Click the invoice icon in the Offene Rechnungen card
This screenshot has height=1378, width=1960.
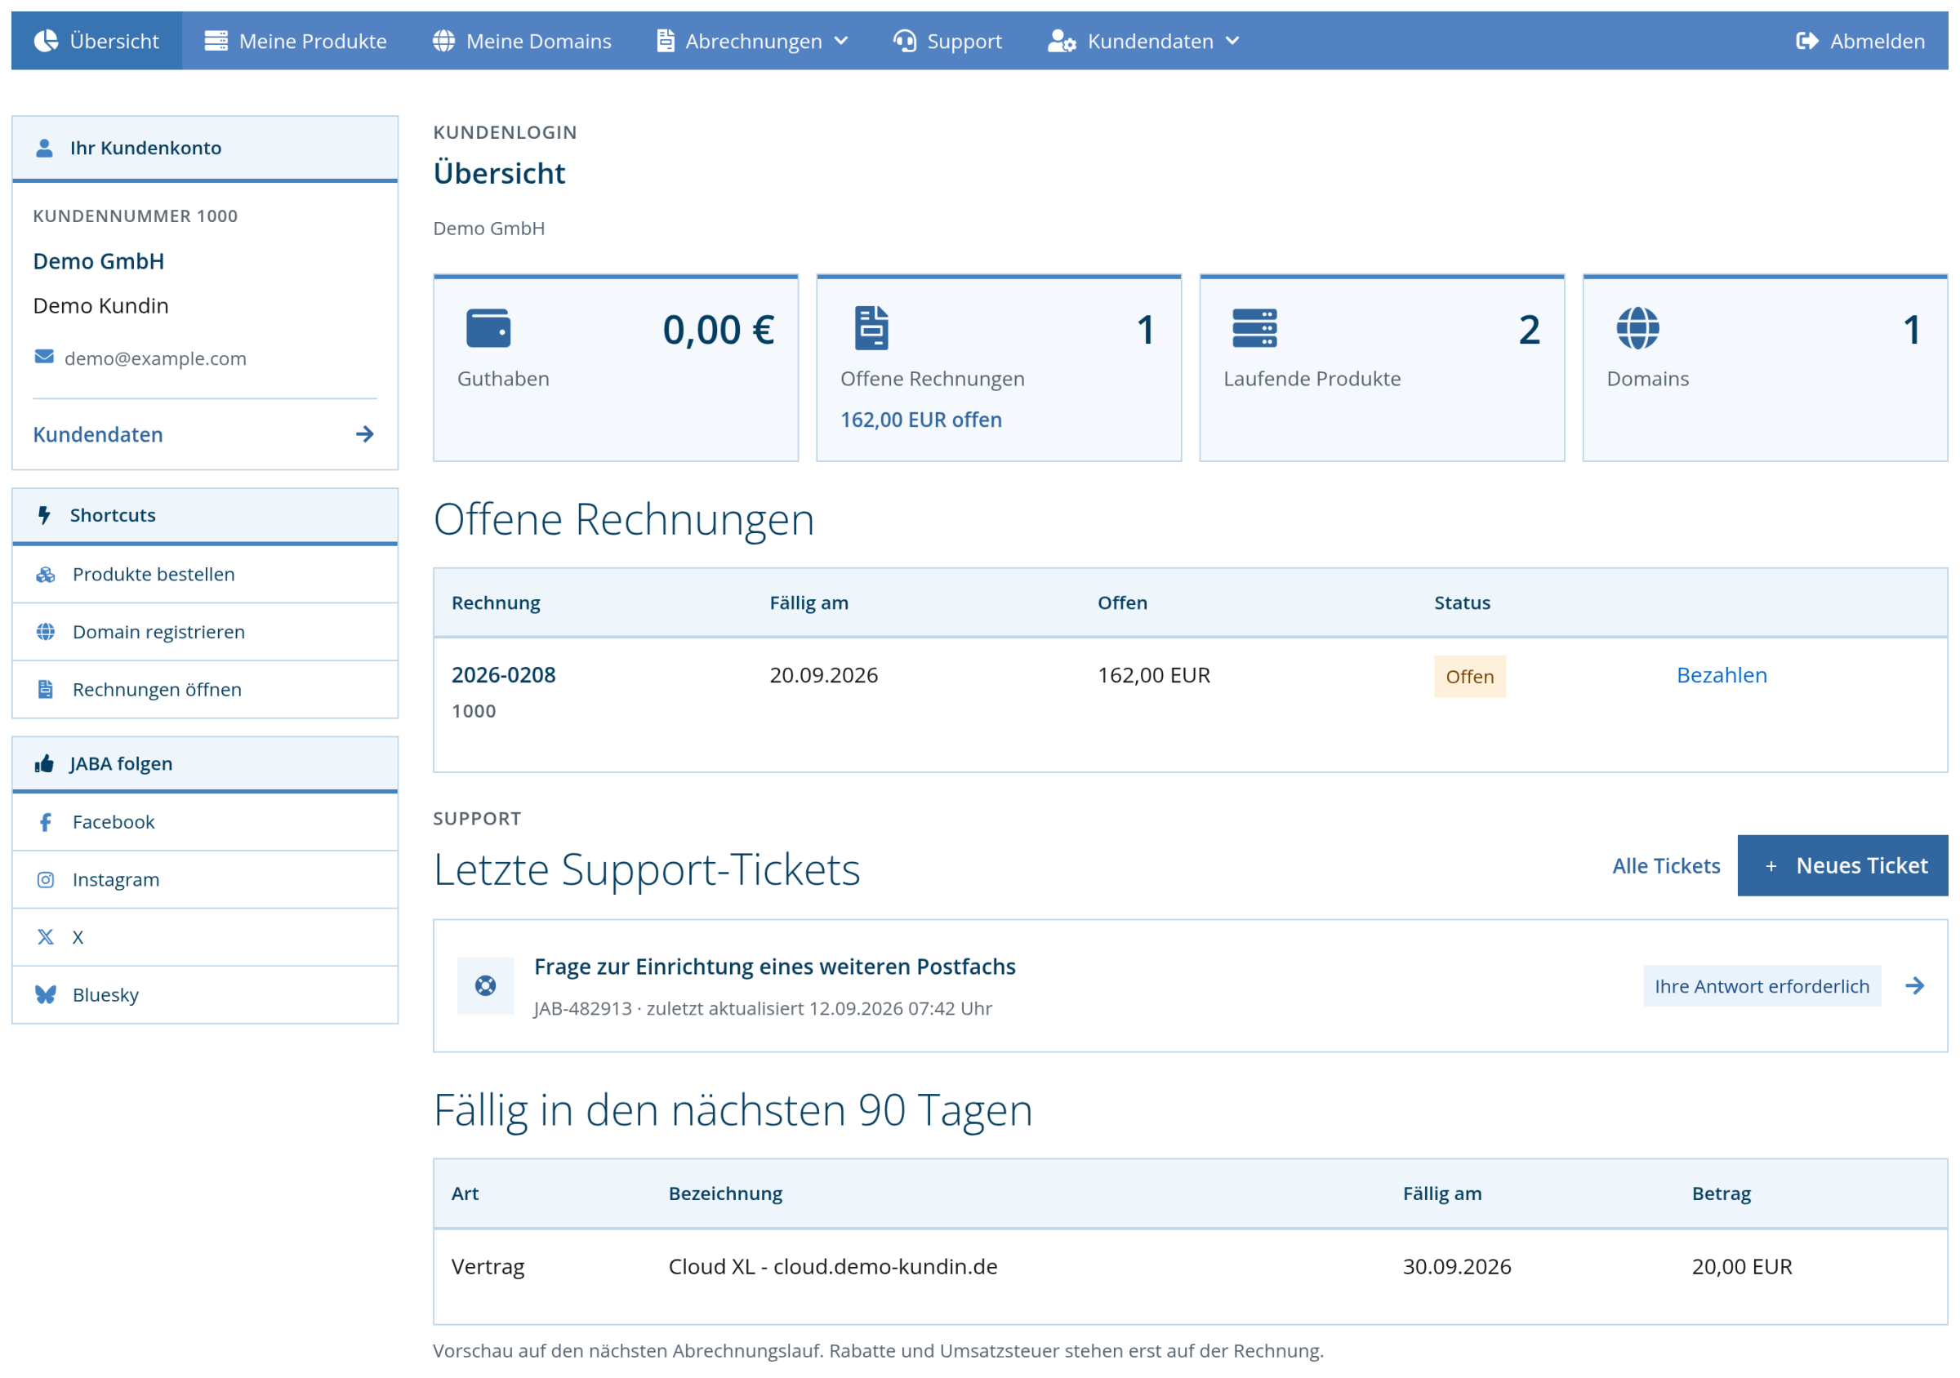coord(871,327)
